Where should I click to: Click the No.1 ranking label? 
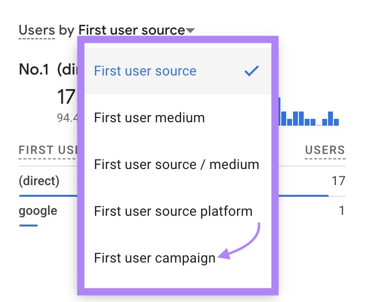tap(34, 70)
